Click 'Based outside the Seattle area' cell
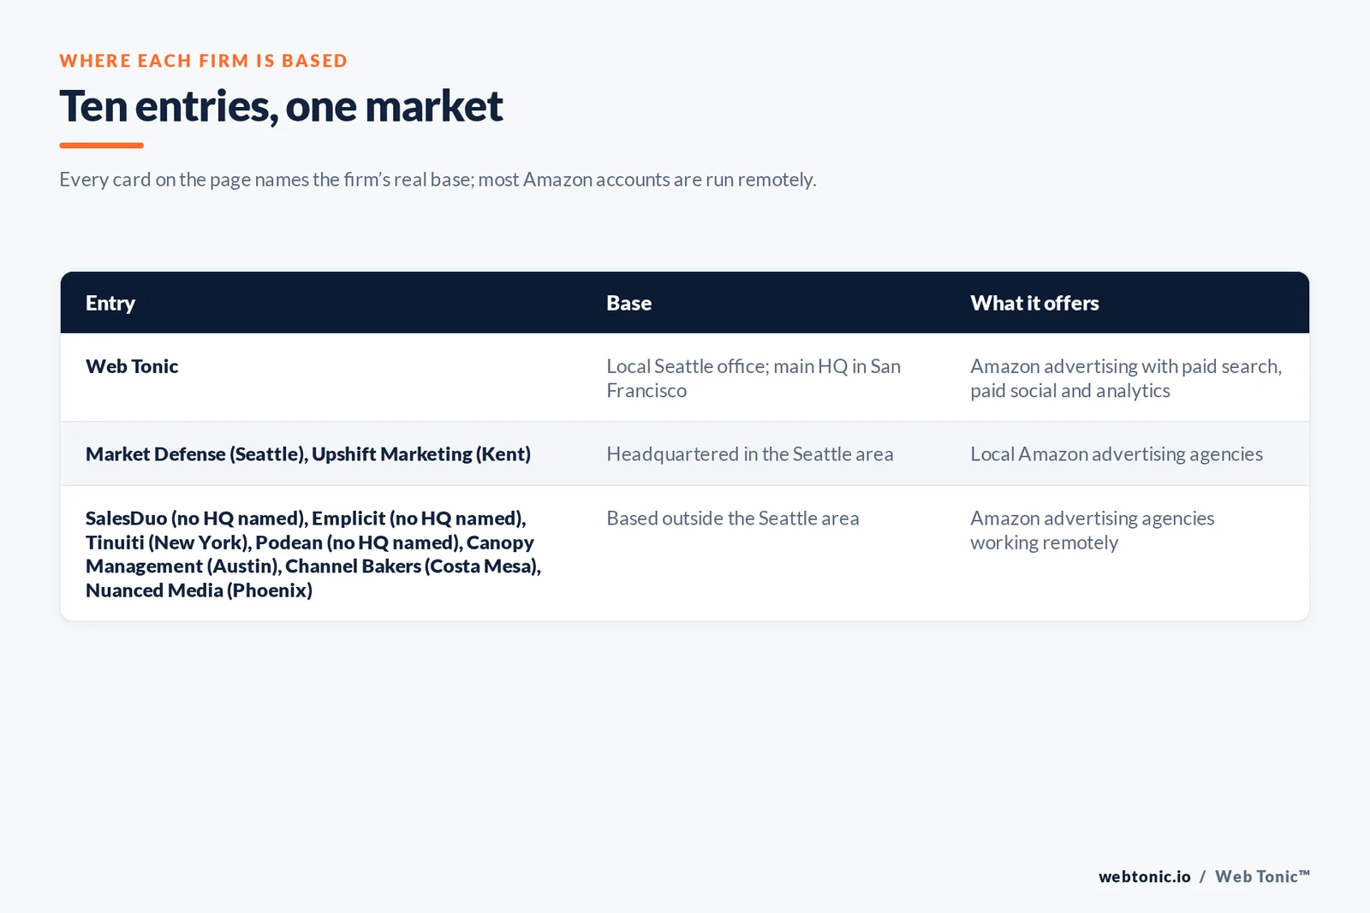 click(x=733, y=519)
